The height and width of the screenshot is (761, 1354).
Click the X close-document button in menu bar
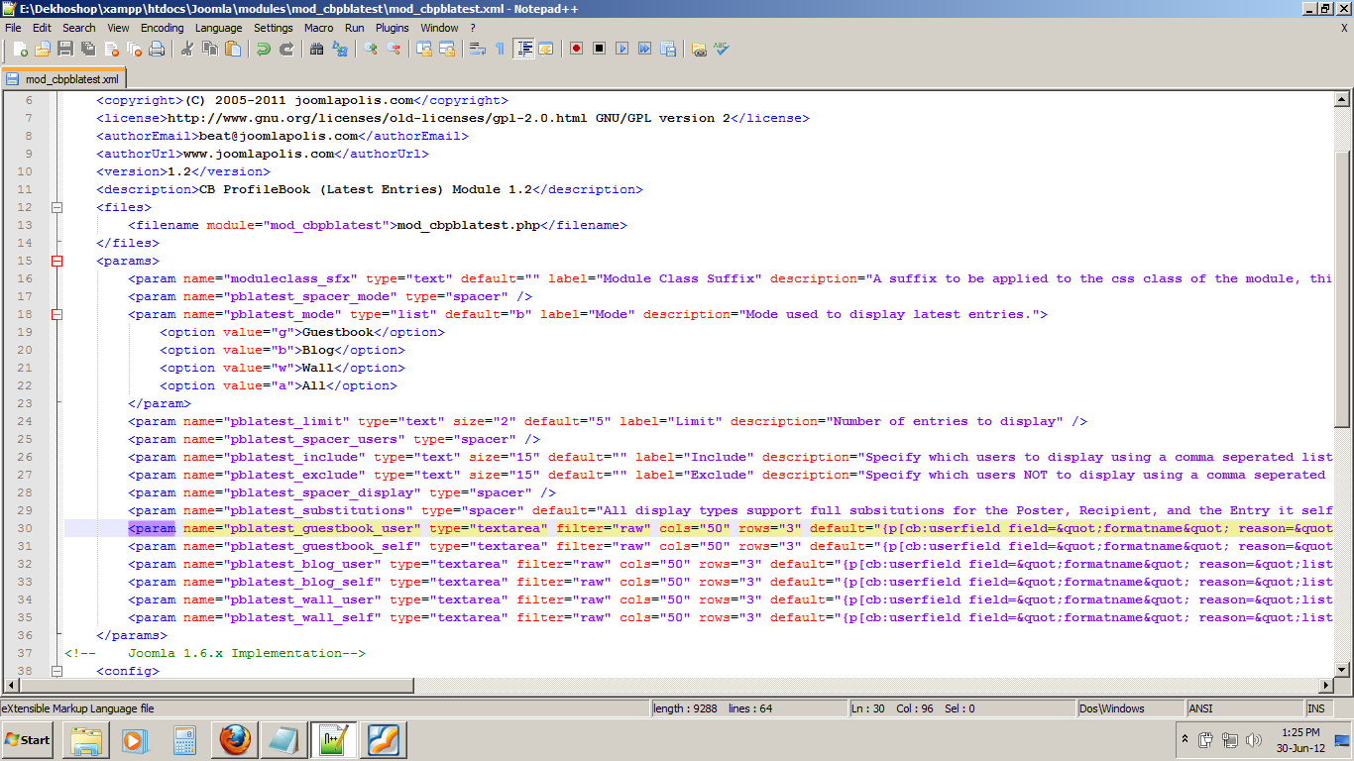1344,28
